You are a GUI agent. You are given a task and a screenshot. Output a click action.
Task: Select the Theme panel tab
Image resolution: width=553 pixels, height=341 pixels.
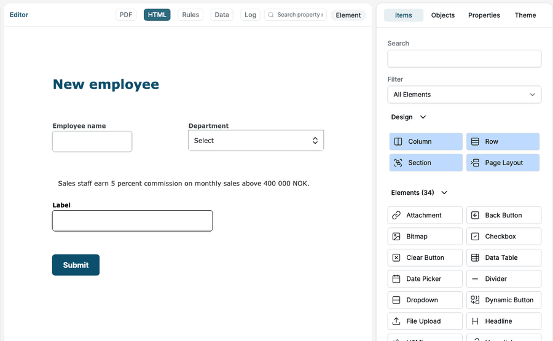(525, 15)
